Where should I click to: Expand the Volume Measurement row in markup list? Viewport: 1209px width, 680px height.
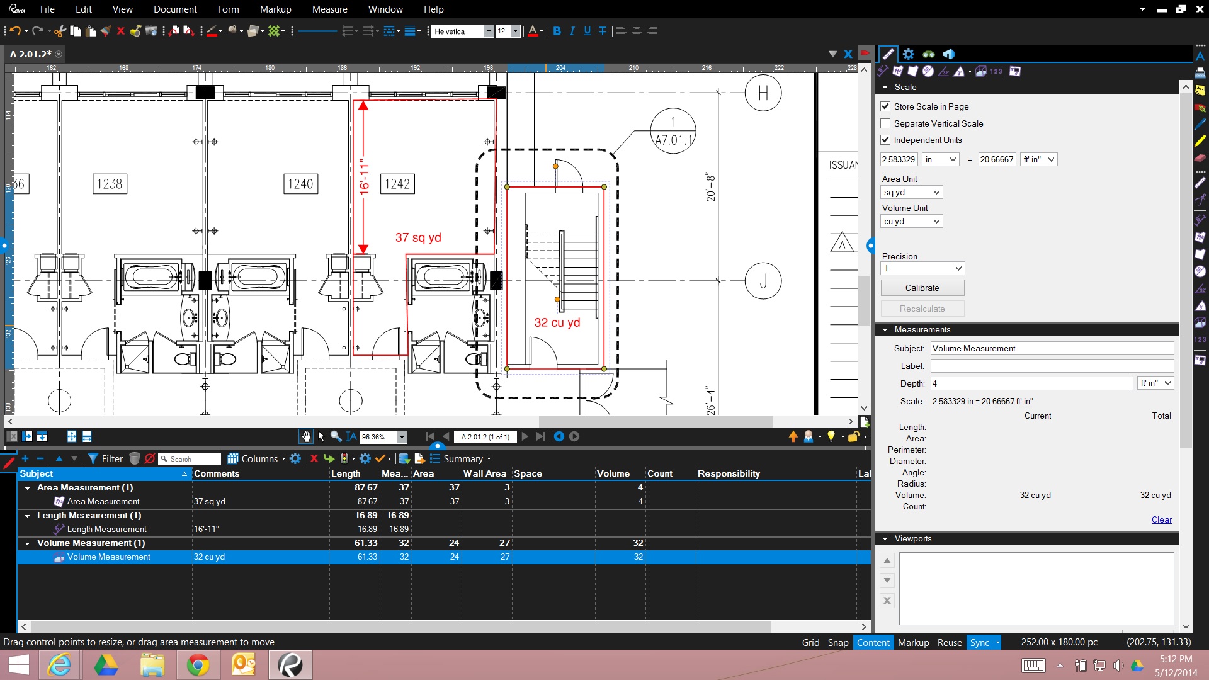coord(26,543)
